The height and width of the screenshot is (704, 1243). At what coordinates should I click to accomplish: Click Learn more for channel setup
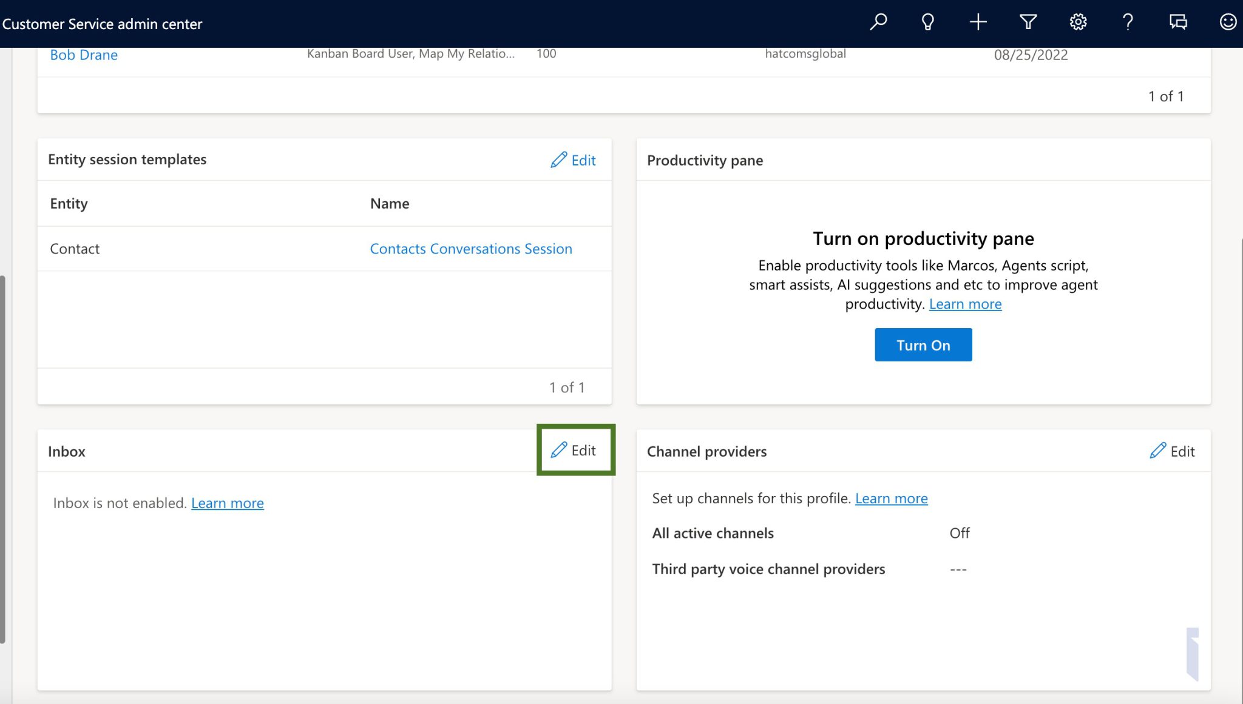point(891,498)
